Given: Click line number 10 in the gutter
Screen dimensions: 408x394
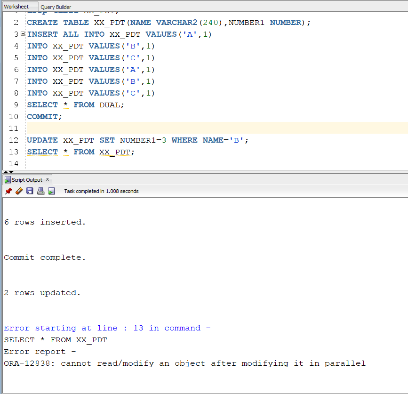Looking at the screenshot, I should click(13, 117).
